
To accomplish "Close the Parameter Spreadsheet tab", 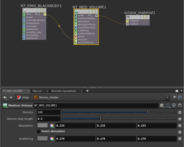I will [x=82, y=91].
